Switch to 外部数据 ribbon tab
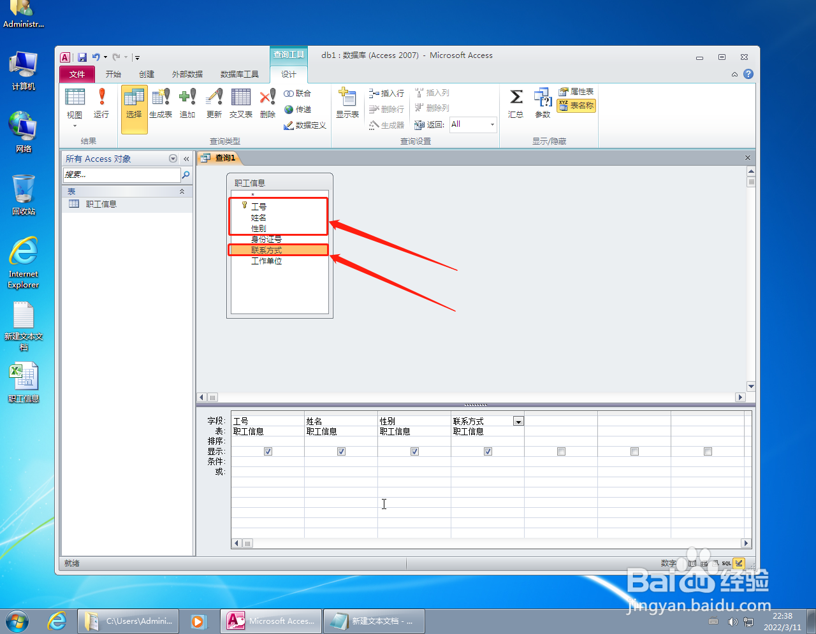816x634 pixels. click(187, 74)
